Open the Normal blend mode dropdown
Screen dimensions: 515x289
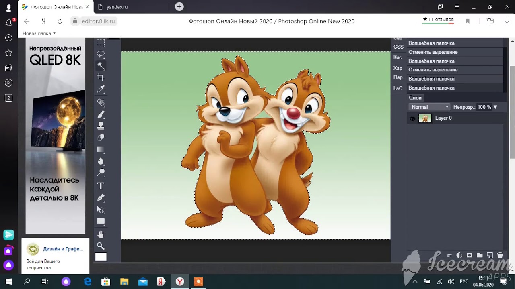pyautogui.click(x=429, y=107)
